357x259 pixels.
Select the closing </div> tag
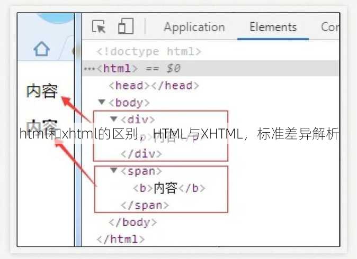(x=141, y=154)
